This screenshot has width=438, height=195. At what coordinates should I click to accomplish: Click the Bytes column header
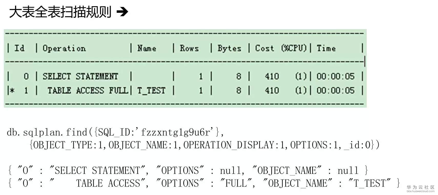point(229,48)
